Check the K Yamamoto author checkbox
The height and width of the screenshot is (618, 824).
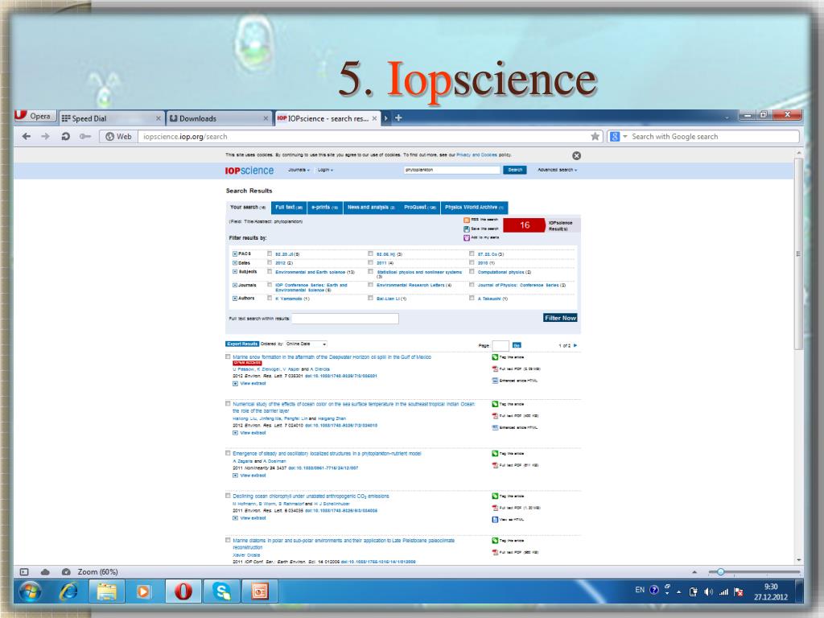point(270,298)
